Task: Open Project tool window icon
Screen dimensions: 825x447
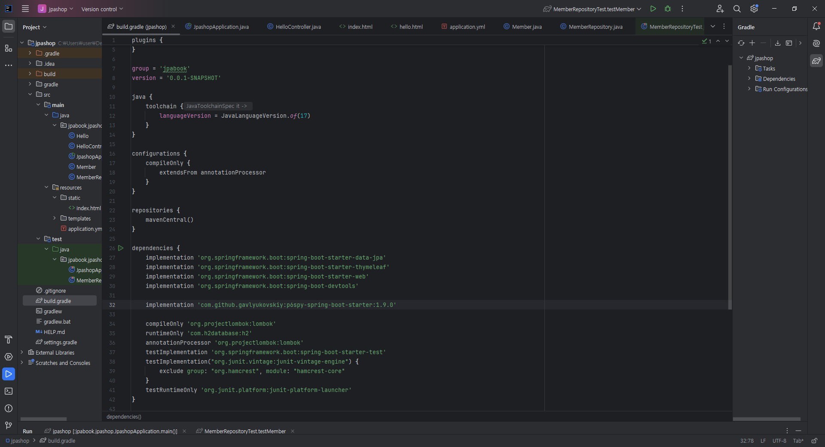Action: (x=9, y=27)
